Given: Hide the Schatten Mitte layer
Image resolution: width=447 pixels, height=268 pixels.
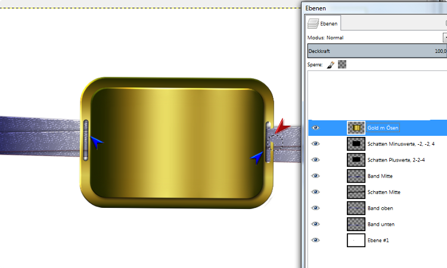Looking at the screenshot, I should pyautogui.click(x=315, y=192).
